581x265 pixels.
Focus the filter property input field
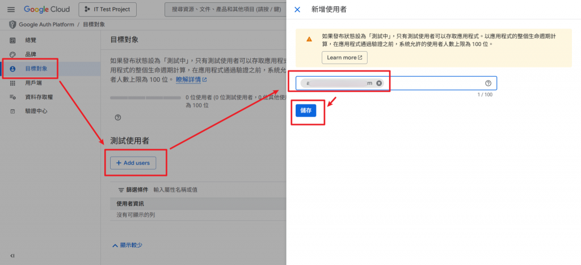coord(220,190)
